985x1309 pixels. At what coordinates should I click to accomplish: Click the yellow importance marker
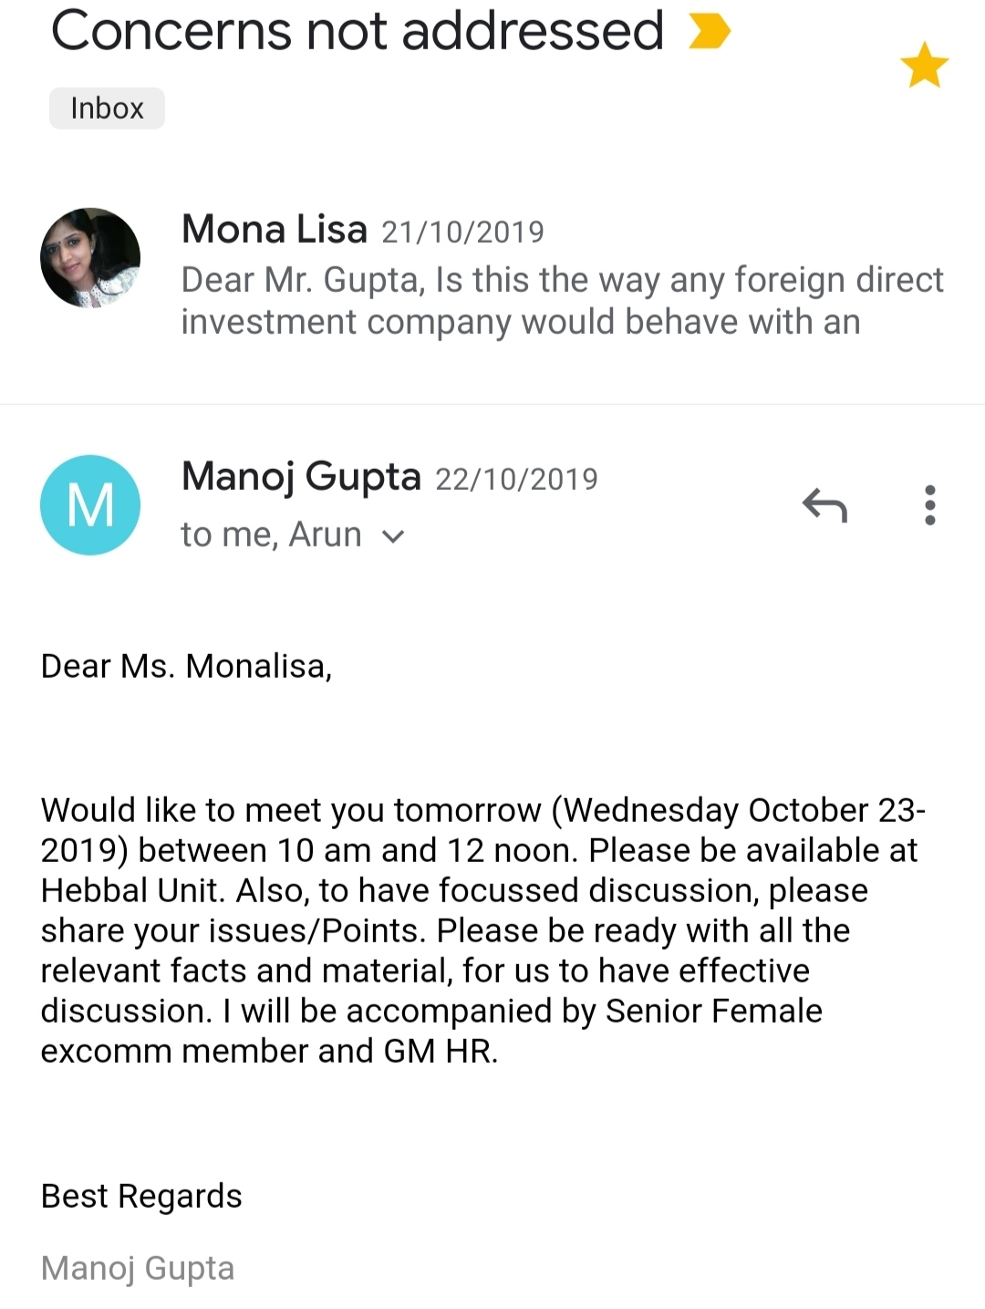click(710, 31)
